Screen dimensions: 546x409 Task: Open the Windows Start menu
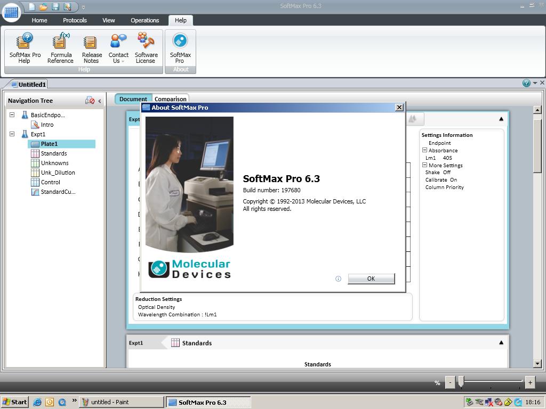tap(14, 402)
